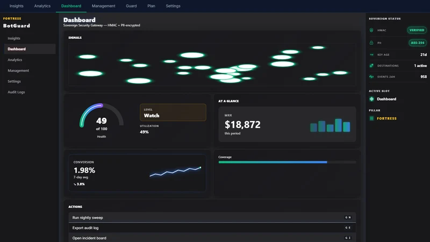Click the MRR bar chart
This screenshot has width=430, height=242.
330,125
